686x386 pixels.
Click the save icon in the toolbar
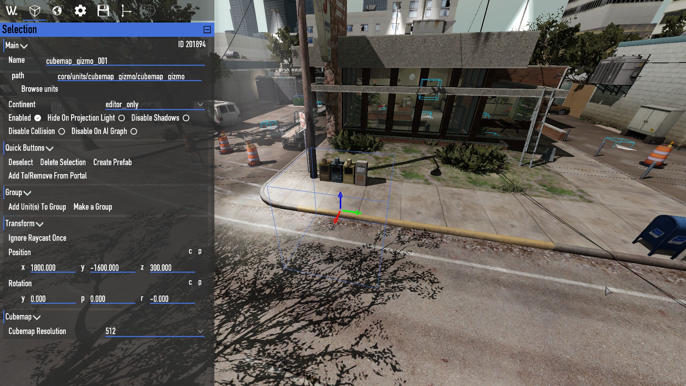[103, 11]
